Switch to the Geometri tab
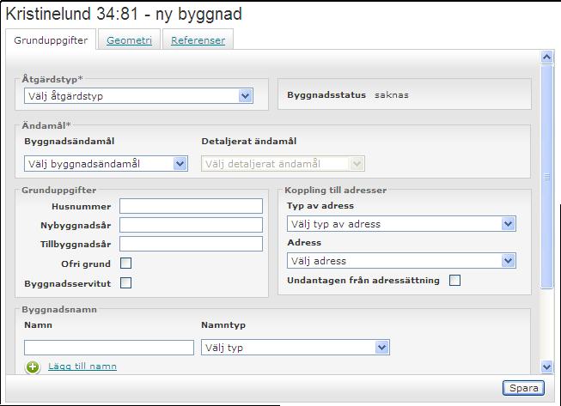561x406 pixels. 129,40
